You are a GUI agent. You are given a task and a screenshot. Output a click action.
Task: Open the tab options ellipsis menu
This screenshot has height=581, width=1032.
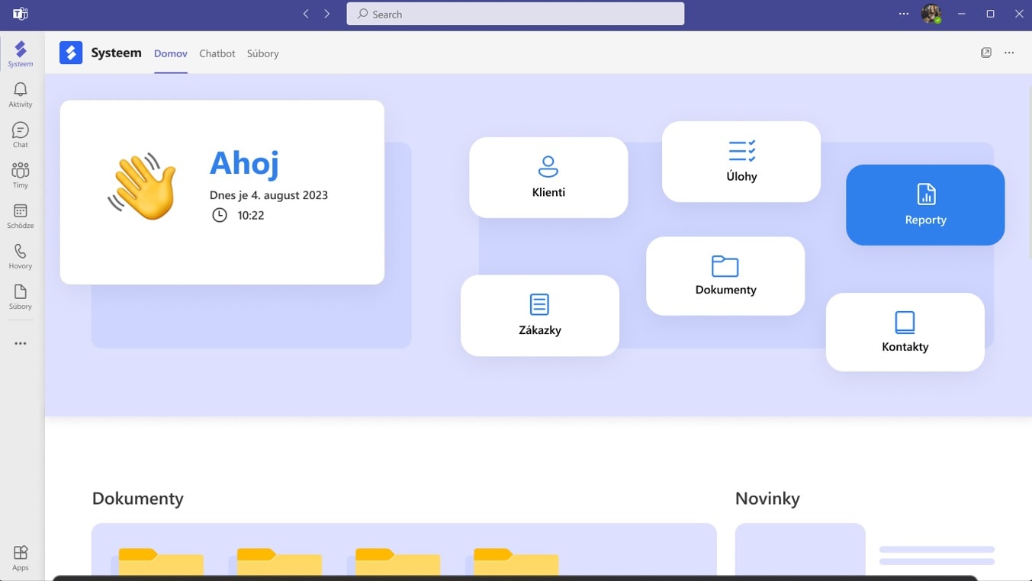(1009, 53)
